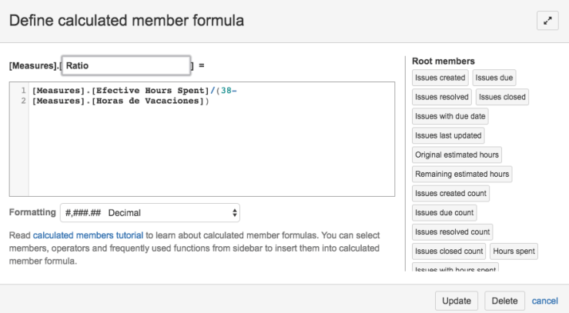This screenshot has height=313, width=569.
Task: Click the Delete button
Action: (x=505, y=301)
